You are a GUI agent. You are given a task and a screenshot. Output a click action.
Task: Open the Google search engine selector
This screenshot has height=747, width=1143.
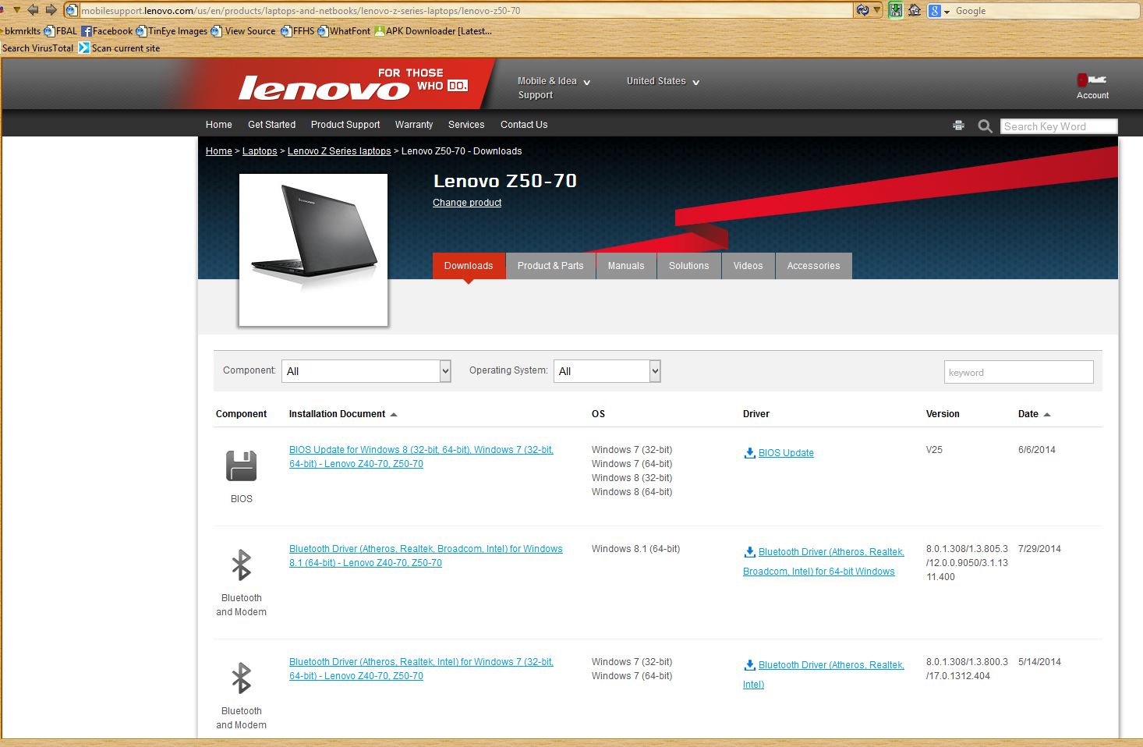[939, 11]
